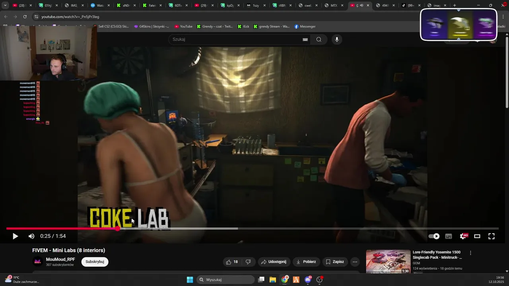Open File Explorer from taskbar
Viewport: 509px width, 286px height.
point(273,280)
